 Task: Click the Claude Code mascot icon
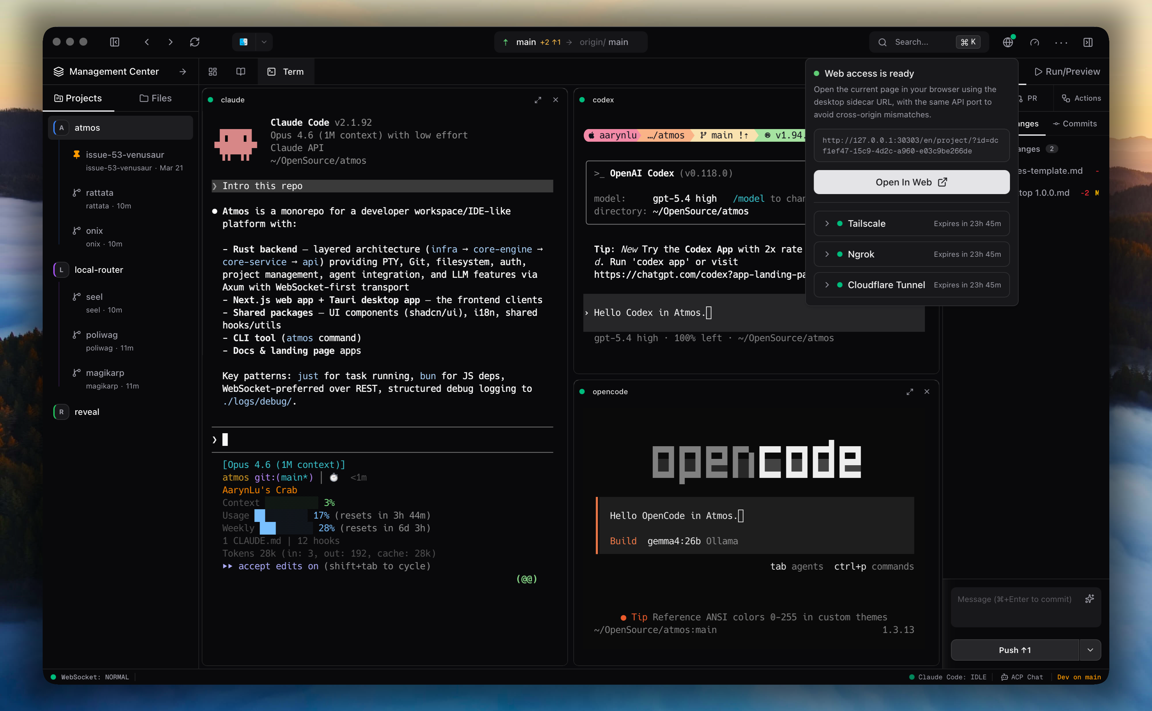pos(235,144)
